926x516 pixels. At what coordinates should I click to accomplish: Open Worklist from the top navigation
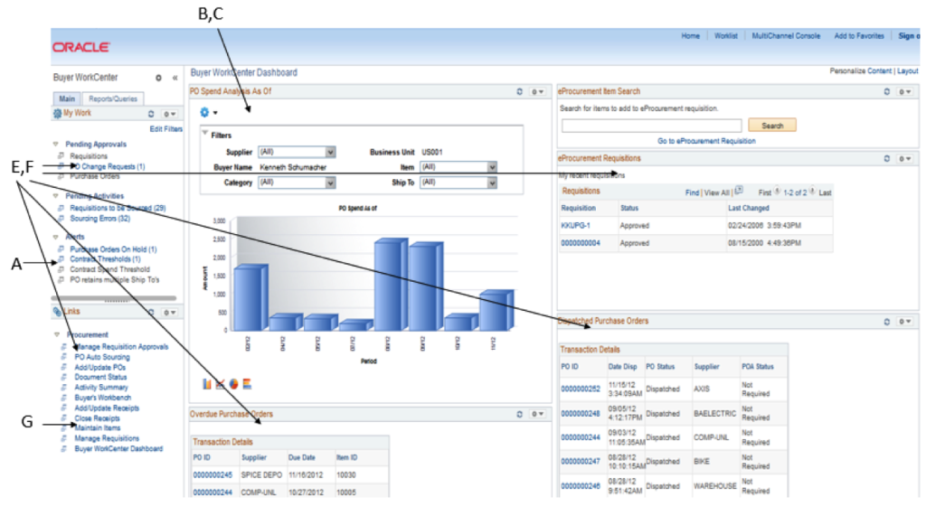(726, 36)
